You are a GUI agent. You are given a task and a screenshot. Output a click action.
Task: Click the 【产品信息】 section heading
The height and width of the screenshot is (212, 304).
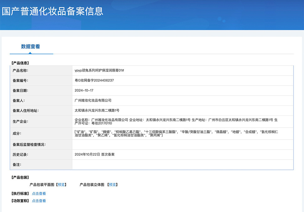click(x=20, y=63)
